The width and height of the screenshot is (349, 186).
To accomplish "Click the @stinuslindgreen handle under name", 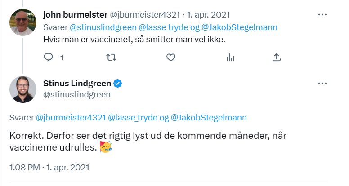I will click(76, 94).
